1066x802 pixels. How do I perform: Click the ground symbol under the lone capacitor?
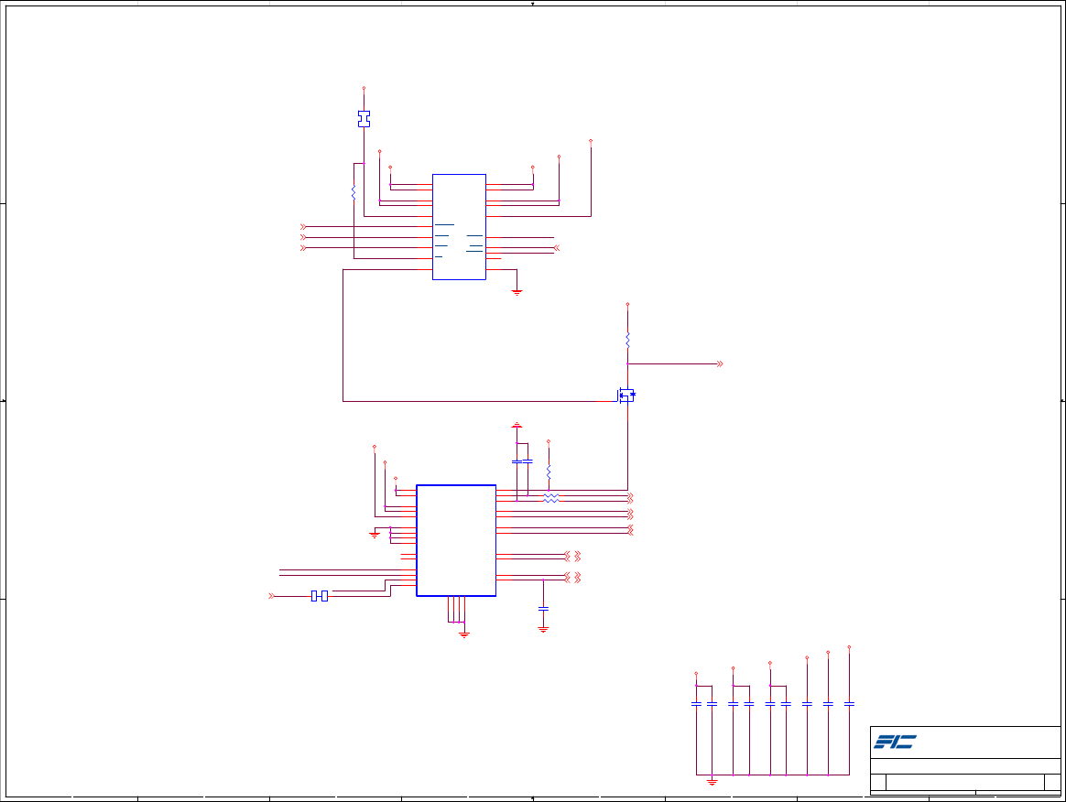coord(543,630)
